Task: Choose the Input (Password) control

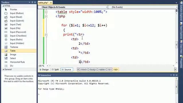Action: pyautogui.click(x=19, y=32)
